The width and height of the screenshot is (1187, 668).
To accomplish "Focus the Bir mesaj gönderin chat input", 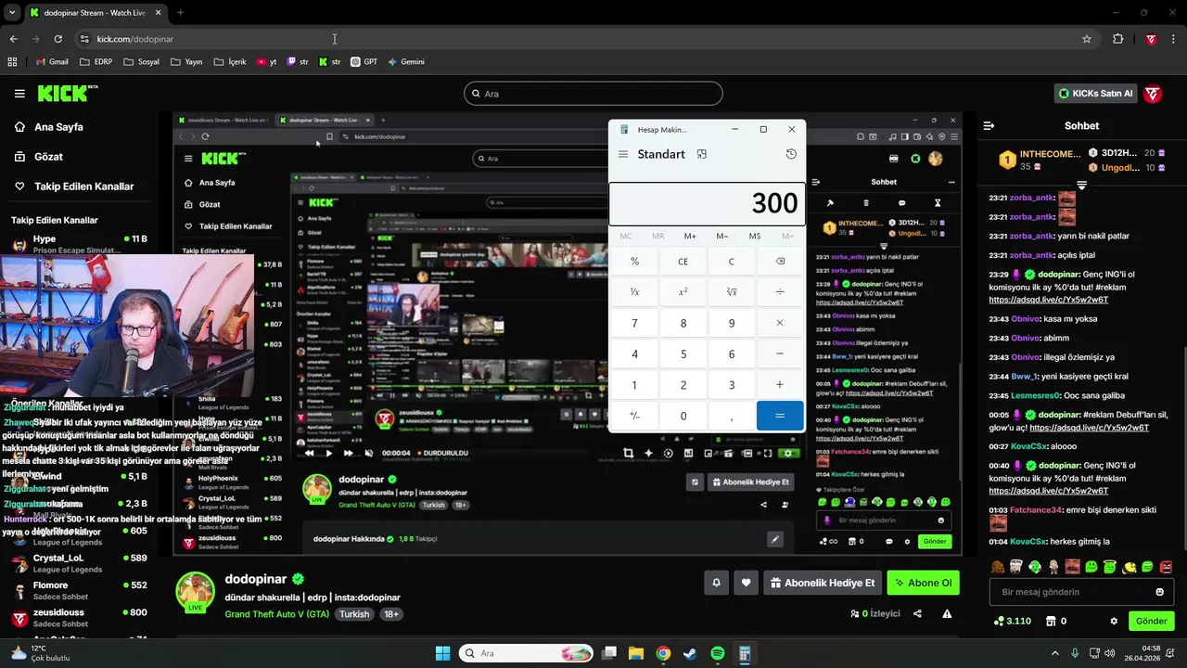I will pyautogui.click(x=1081, y=592).
